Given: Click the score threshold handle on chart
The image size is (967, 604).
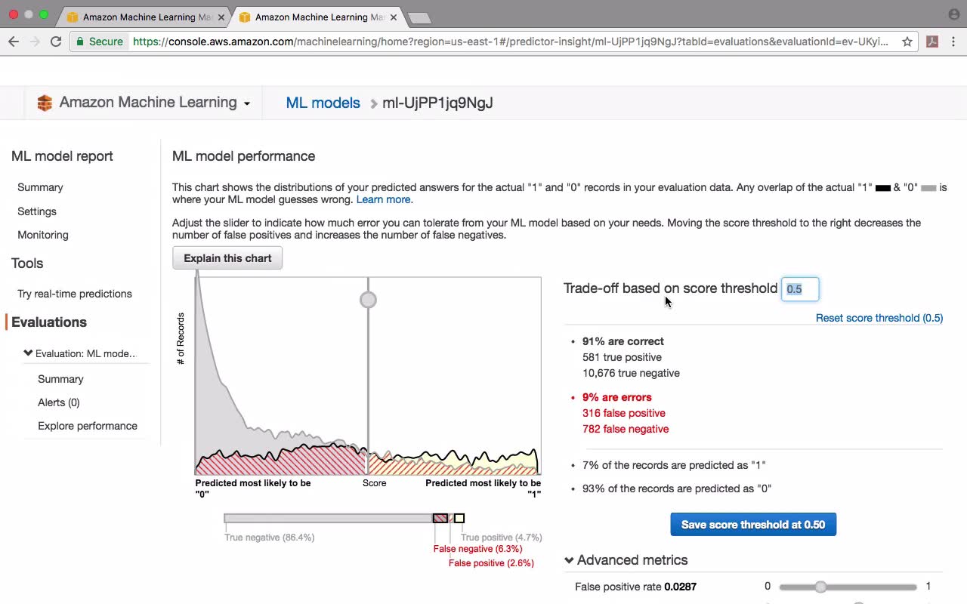Looking at the screenshot, I should point(368,300).
